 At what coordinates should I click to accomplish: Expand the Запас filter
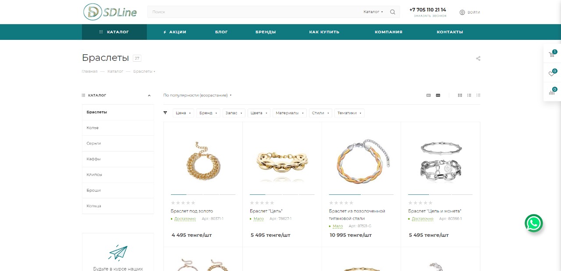click(234, 113)
